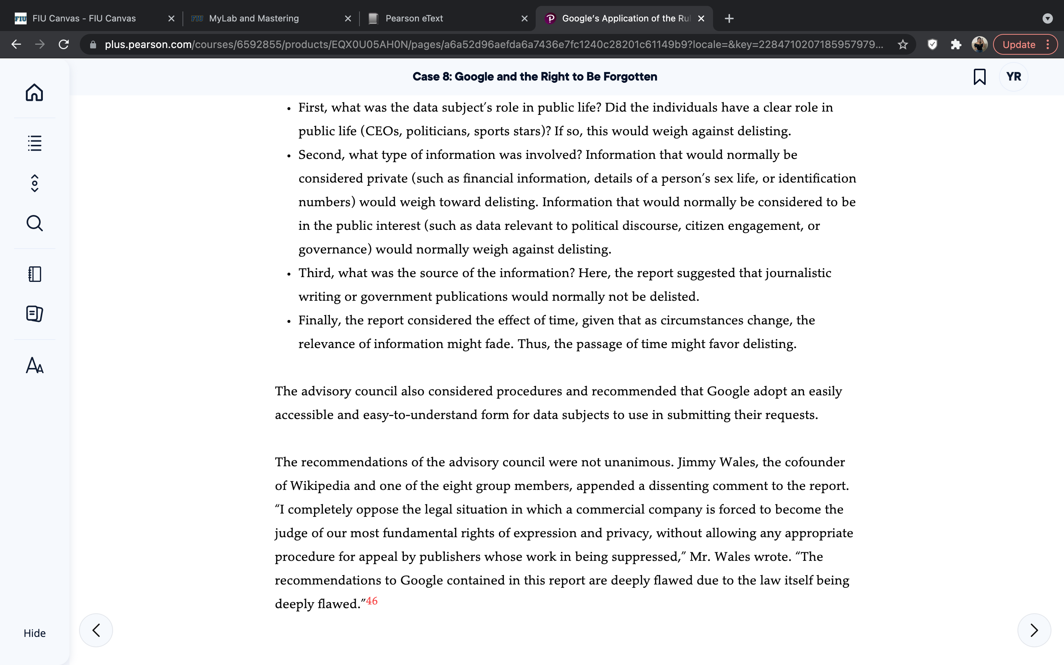Open the eText search magnifier

[x=35, y=223]
